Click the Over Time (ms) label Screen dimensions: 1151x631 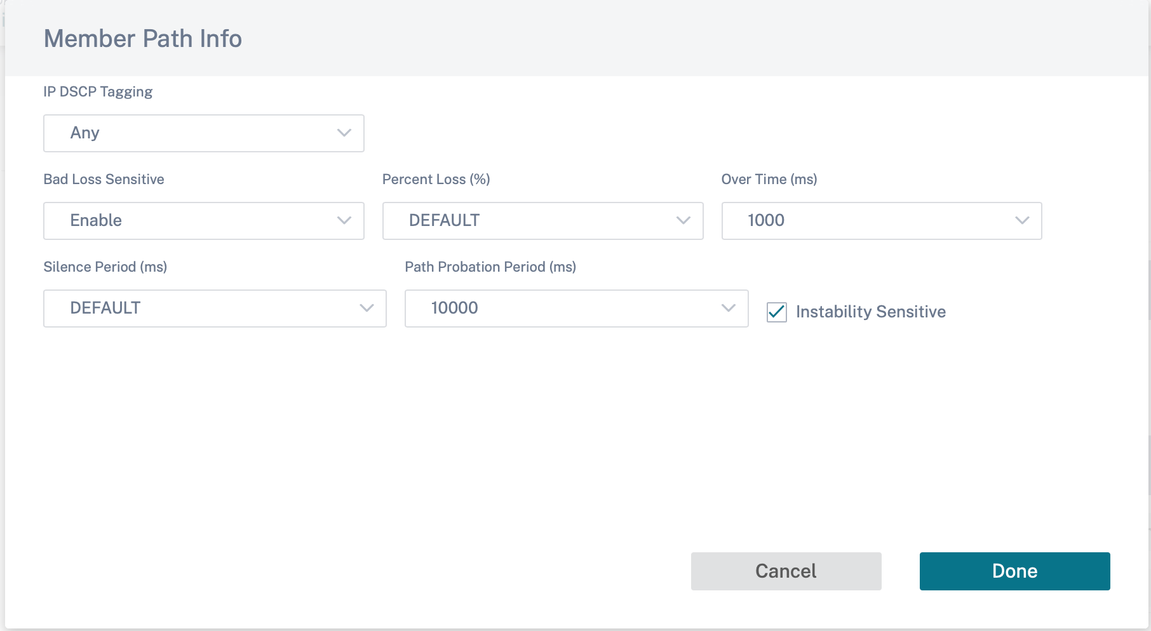(x=769, y=180)
